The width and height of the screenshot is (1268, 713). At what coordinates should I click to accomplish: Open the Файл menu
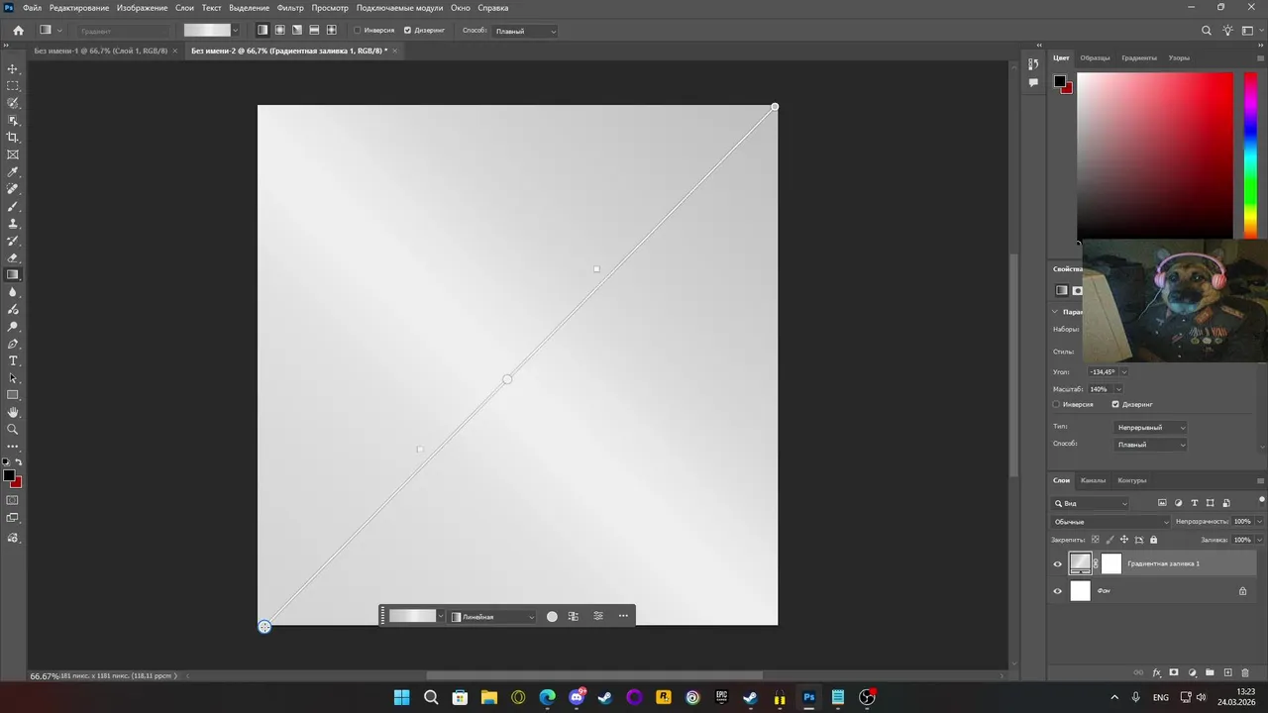click(x=32, y=8)
